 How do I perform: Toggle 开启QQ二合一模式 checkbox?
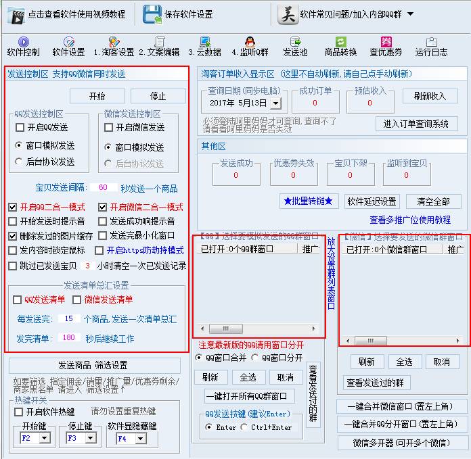pyautogui.click(x=13, y=207)
